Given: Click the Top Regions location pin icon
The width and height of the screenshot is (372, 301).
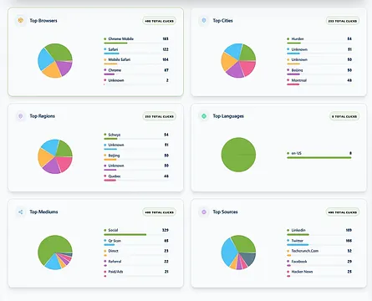Looking at the screenshot, I should click(x=21, y=116).
